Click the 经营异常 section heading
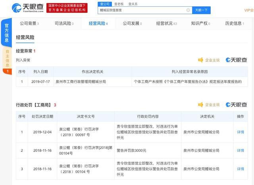 coord(24,51)
